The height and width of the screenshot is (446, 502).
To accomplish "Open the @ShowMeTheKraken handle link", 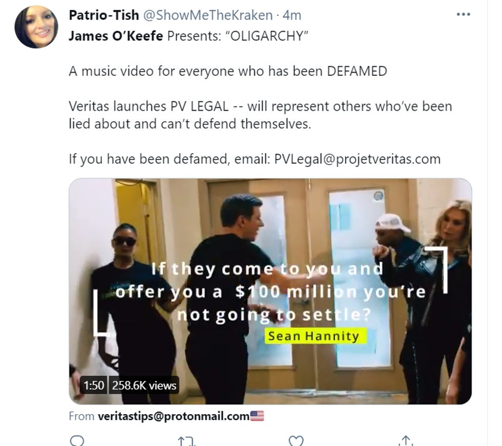I will (x=208, y=15).
